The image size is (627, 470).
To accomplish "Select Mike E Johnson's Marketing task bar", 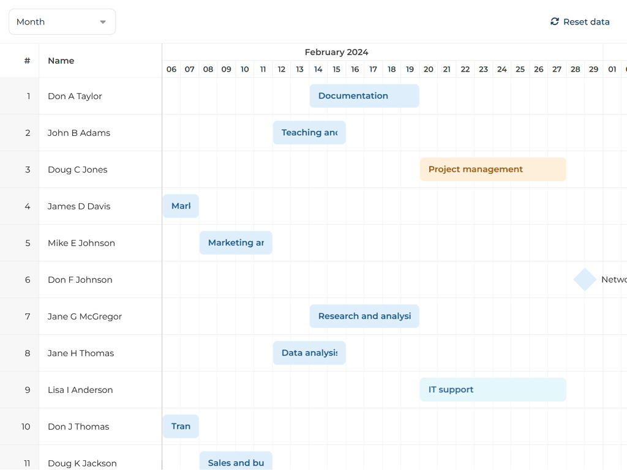I will pos(236,243).
